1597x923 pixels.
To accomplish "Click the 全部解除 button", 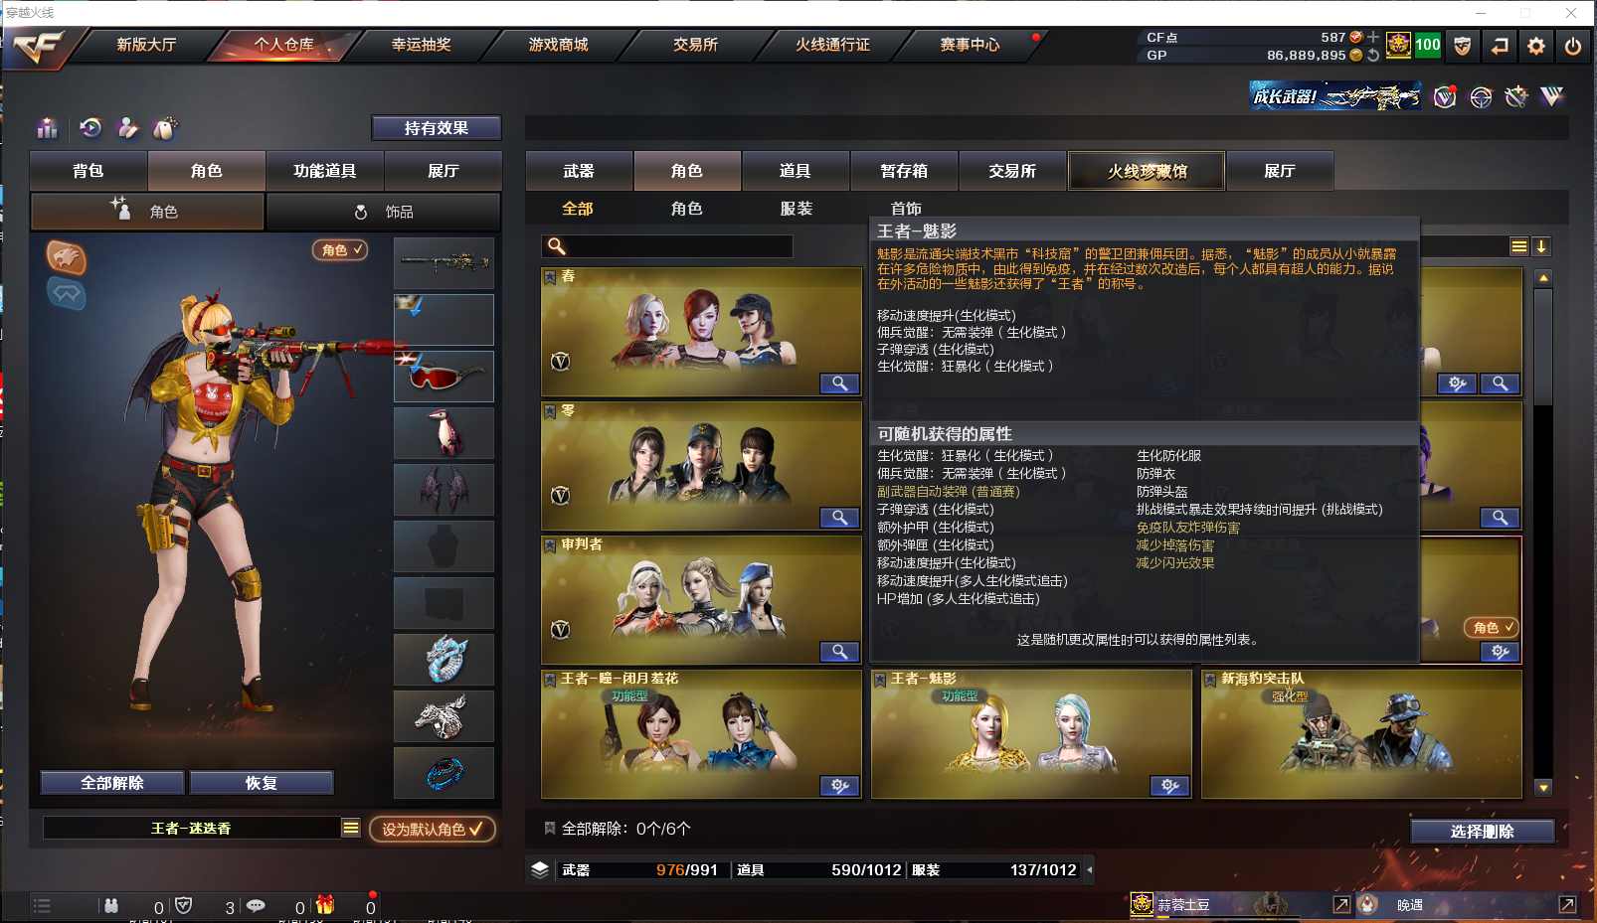I will [112, 783].
